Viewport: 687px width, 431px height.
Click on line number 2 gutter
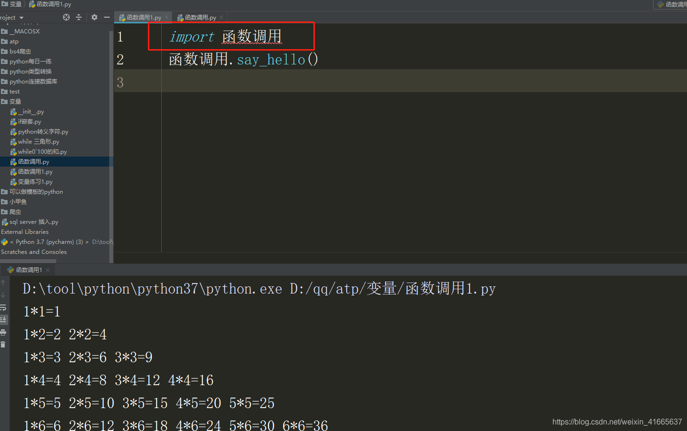120,60
